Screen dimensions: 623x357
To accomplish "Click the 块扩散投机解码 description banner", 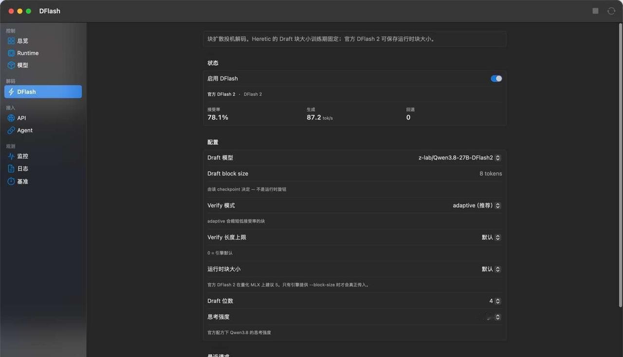I will [x=354, y=39].
